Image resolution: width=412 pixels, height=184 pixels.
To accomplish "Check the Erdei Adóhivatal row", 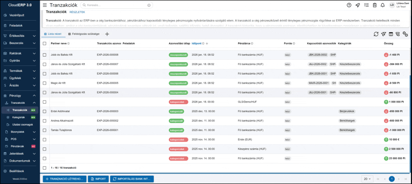I will click(44, 111).
